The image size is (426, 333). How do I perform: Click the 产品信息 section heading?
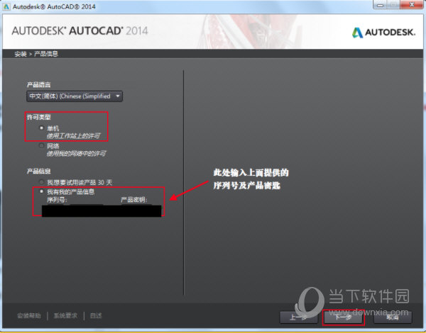pyautogui.click(x=39, y=171)
